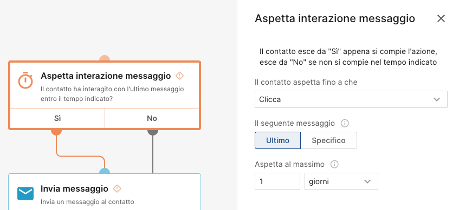Viewport: 459px width, 210px height.
Task: Click the info icon beside Aspetta al massimo
Action: point(334,165)
